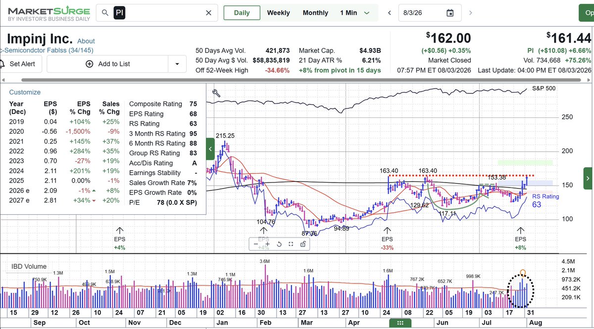This screenshot has width=594, height=329.
Task: Click the plus circle icon in Add to List
Action: 90,64
